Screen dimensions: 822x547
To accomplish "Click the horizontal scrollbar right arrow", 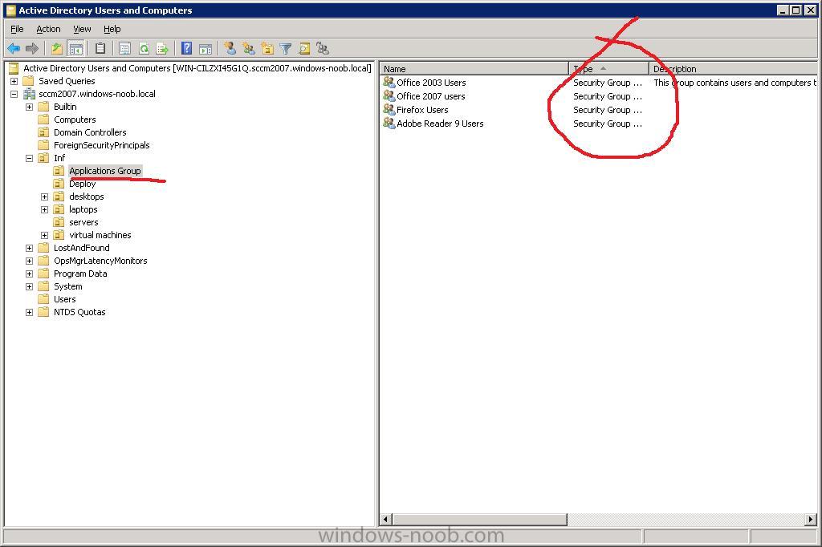I will point(811,519).
